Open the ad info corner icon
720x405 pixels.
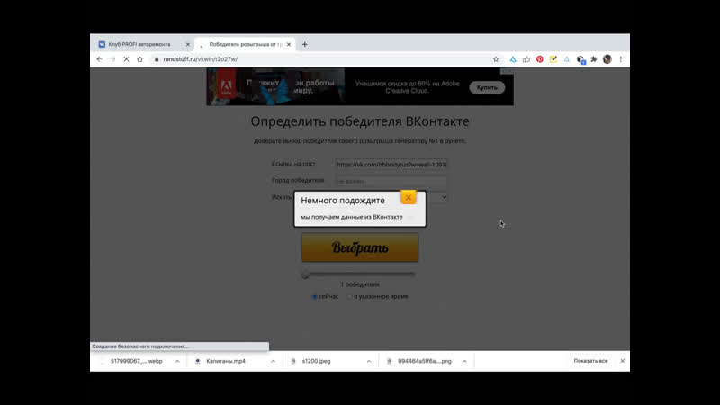point(507,71)
